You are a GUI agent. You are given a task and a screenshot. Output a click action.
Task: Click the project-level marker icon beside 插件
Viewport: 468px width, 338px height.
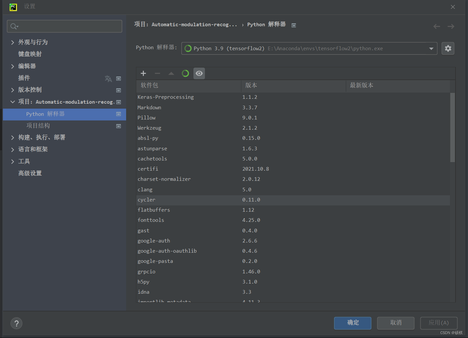pos(119,78)
